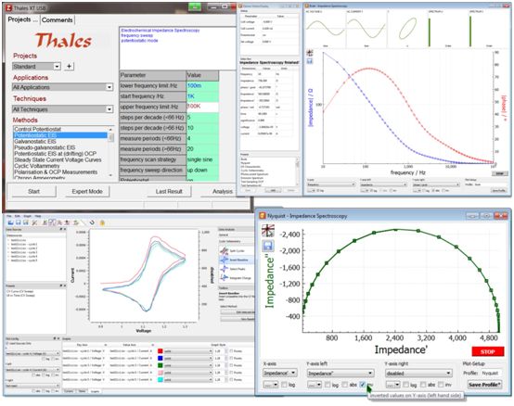Click the Thales XT USB title bar icon
This screenshot has height=406, width=514.
click(x=9, y=7)
